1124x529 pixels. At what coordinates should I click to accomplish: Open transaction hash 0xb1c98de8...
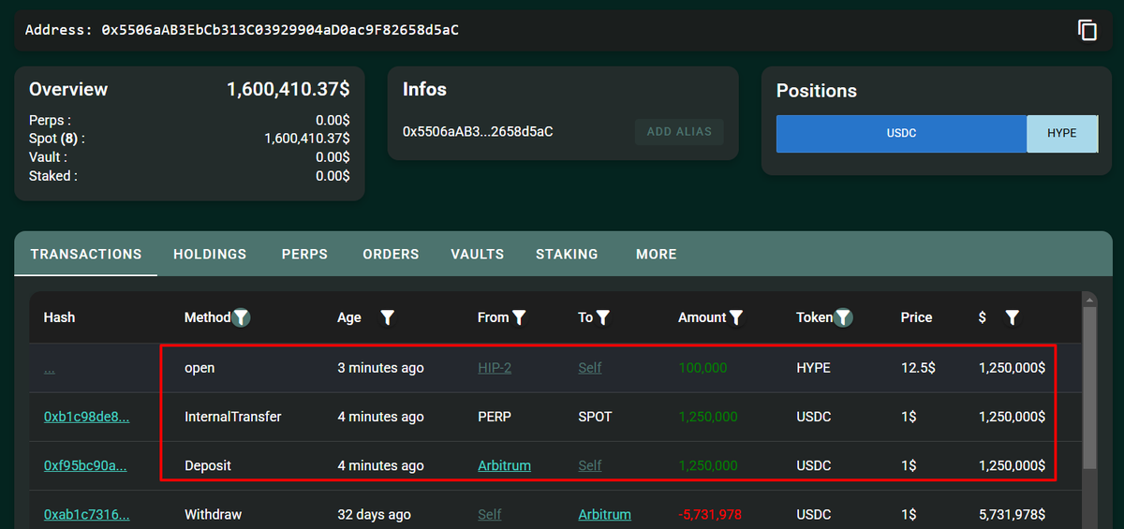86,417
